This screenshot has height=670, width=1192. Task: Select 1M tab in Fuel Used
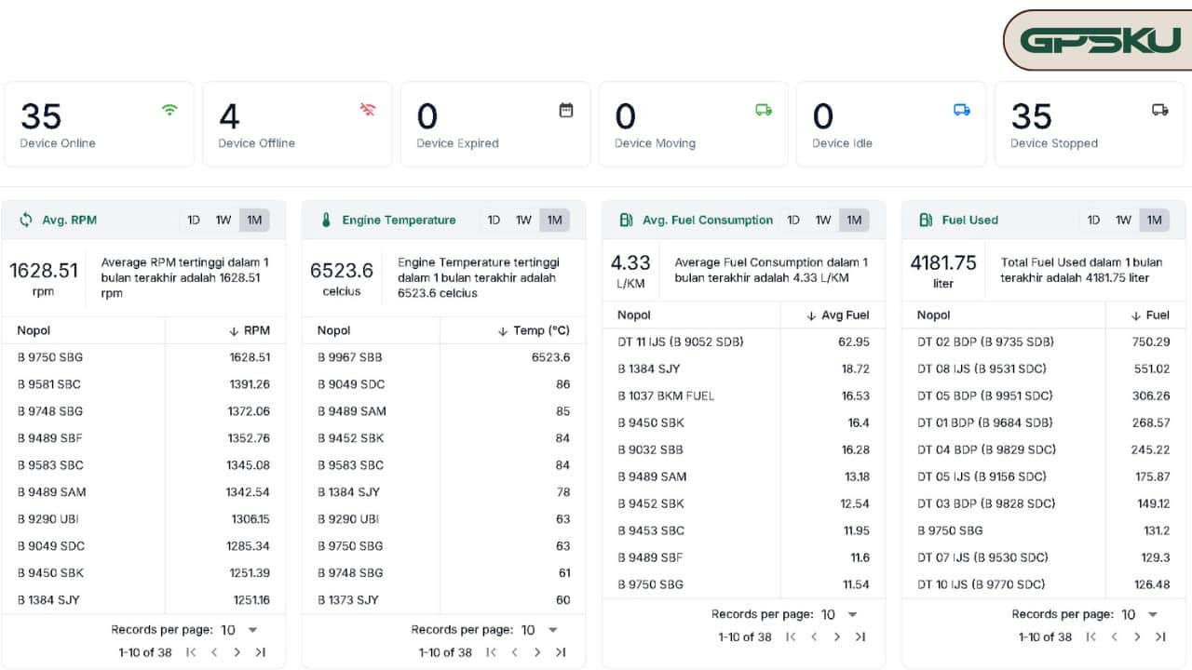pos(1154,221)
